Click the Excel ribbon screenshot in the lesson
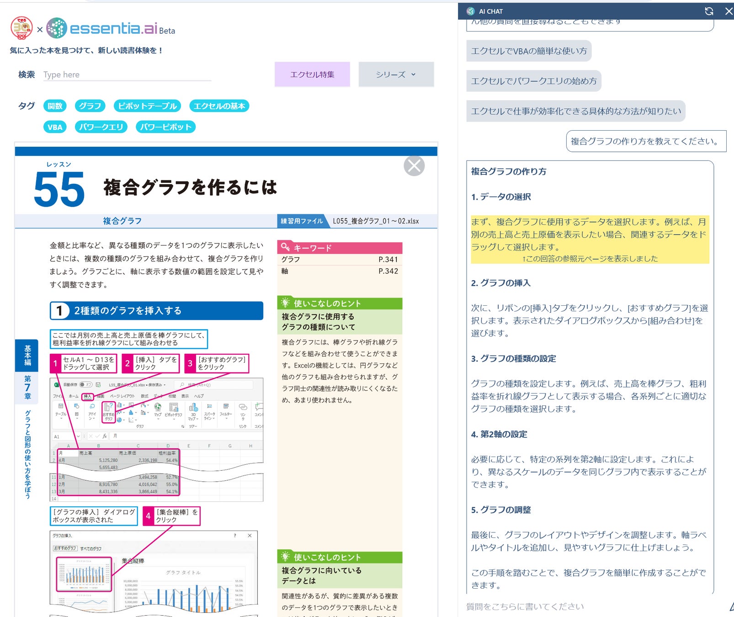The image size is (734, 617). [x=156, y=440]
